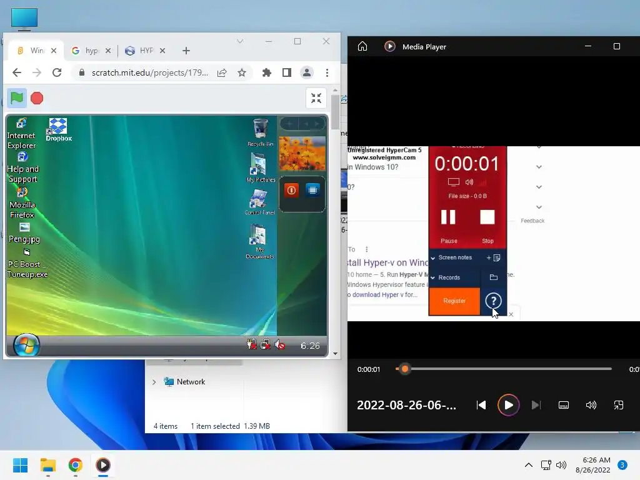640x480 pixels.
Task: Open the Recycle Bin on Vista desktop
Action: click(260, 132)
